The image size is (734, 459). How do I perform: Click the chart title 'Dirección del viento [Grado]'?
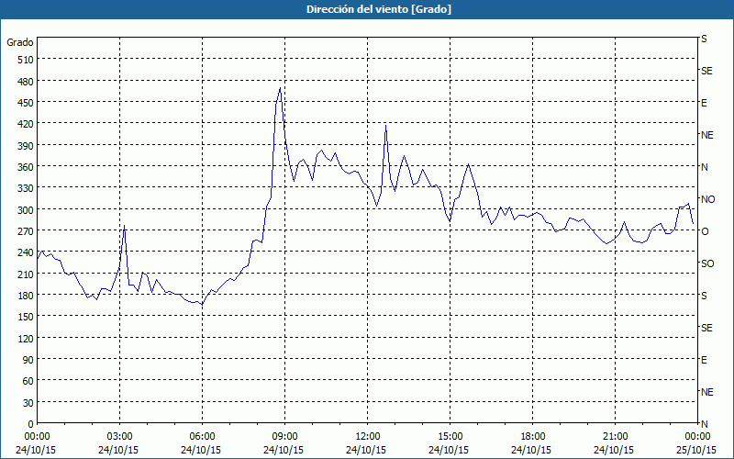coord(379,9)
